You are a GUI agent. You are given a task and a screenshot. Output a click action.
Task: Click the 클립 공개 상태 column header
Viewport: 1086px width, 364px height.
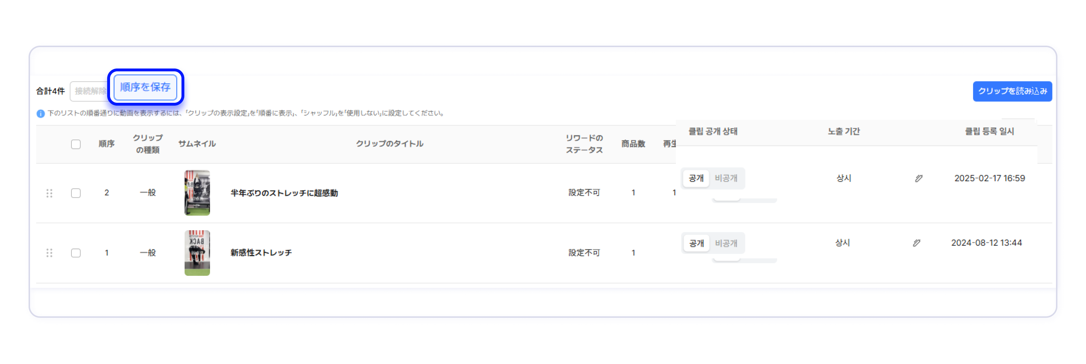coord(713,131)
